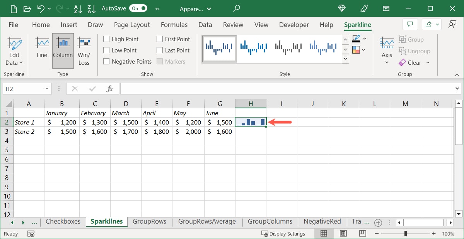
Task: Enable the High Point checkbox
Action: click(106, 39)
